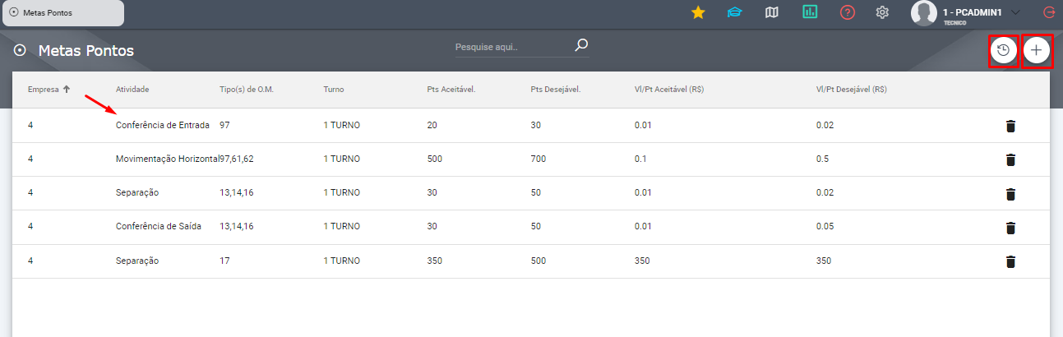The height and width of the screenshot is (337, 1063).
Task: Focus the Pesquise aqui search field
Action: pos(511,47)
